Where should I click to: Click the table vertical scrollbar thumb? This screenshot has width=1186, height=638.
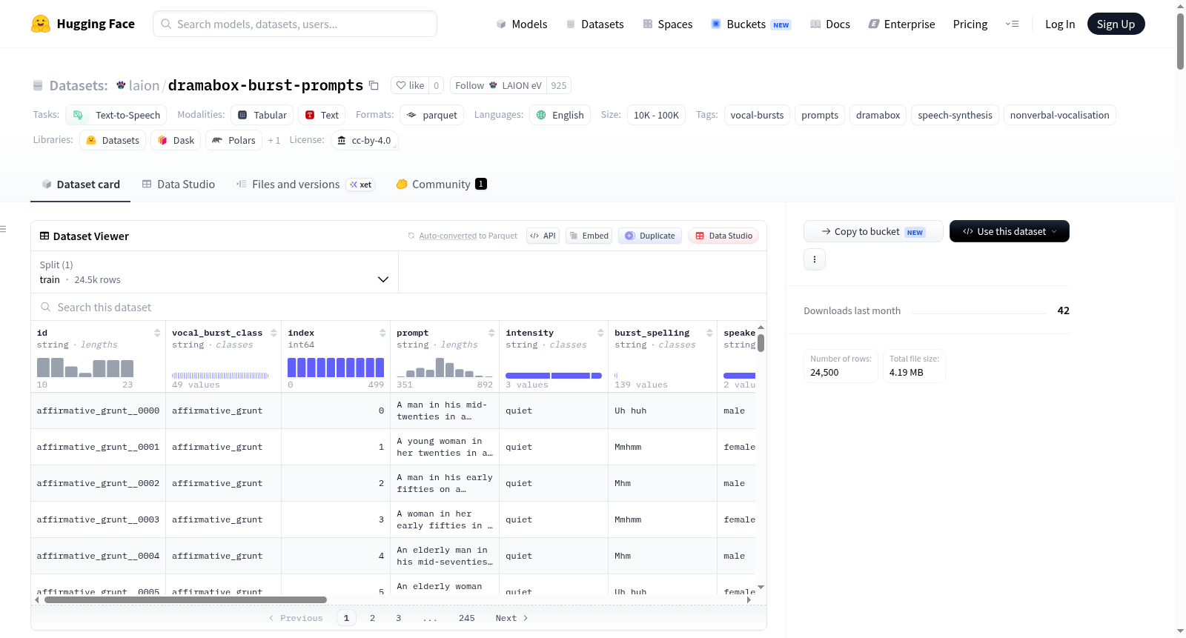point(761,343)
